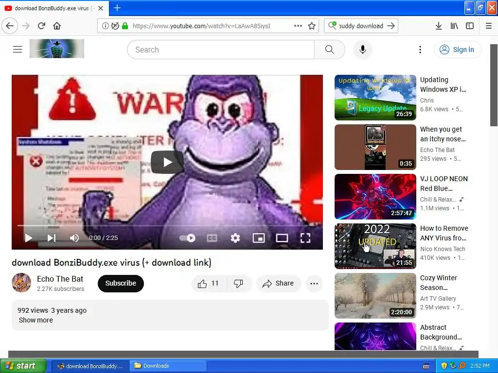This screenshot has height=373, width=498.
Task: Open How to Remove ANY Virus video title
Action: point(444,233)
